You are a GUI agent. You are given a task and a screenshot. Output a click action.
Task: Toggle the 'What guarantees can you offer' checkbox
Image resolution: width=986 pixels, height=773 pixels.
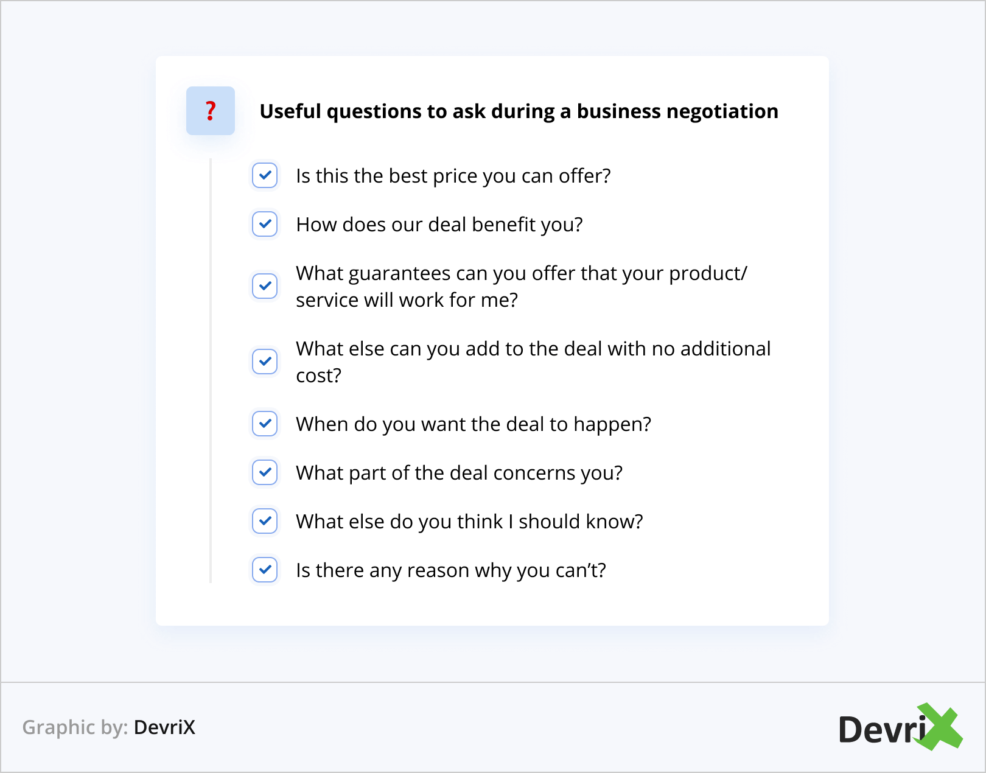265,286
